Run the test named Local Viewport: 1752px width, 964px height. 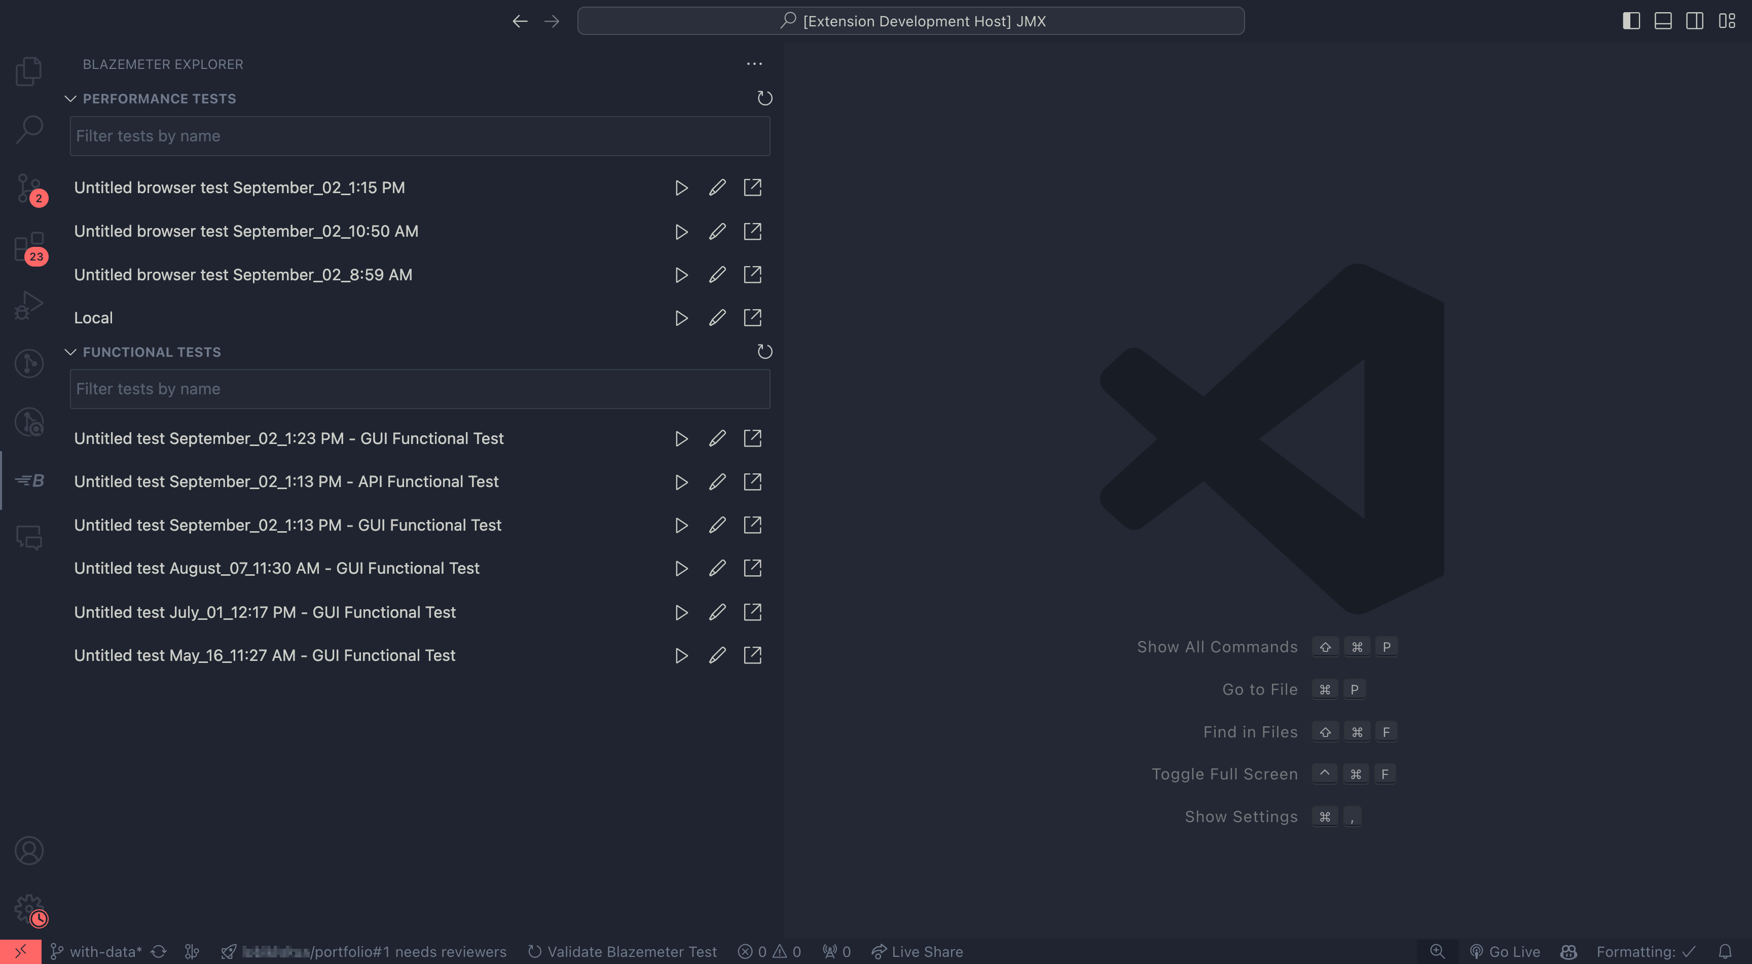(x=681, y=318)
